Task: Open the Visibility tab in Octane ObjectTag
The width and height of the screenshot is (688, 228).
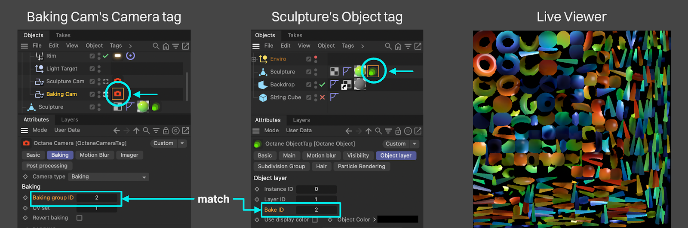Action: pos(358,155)
